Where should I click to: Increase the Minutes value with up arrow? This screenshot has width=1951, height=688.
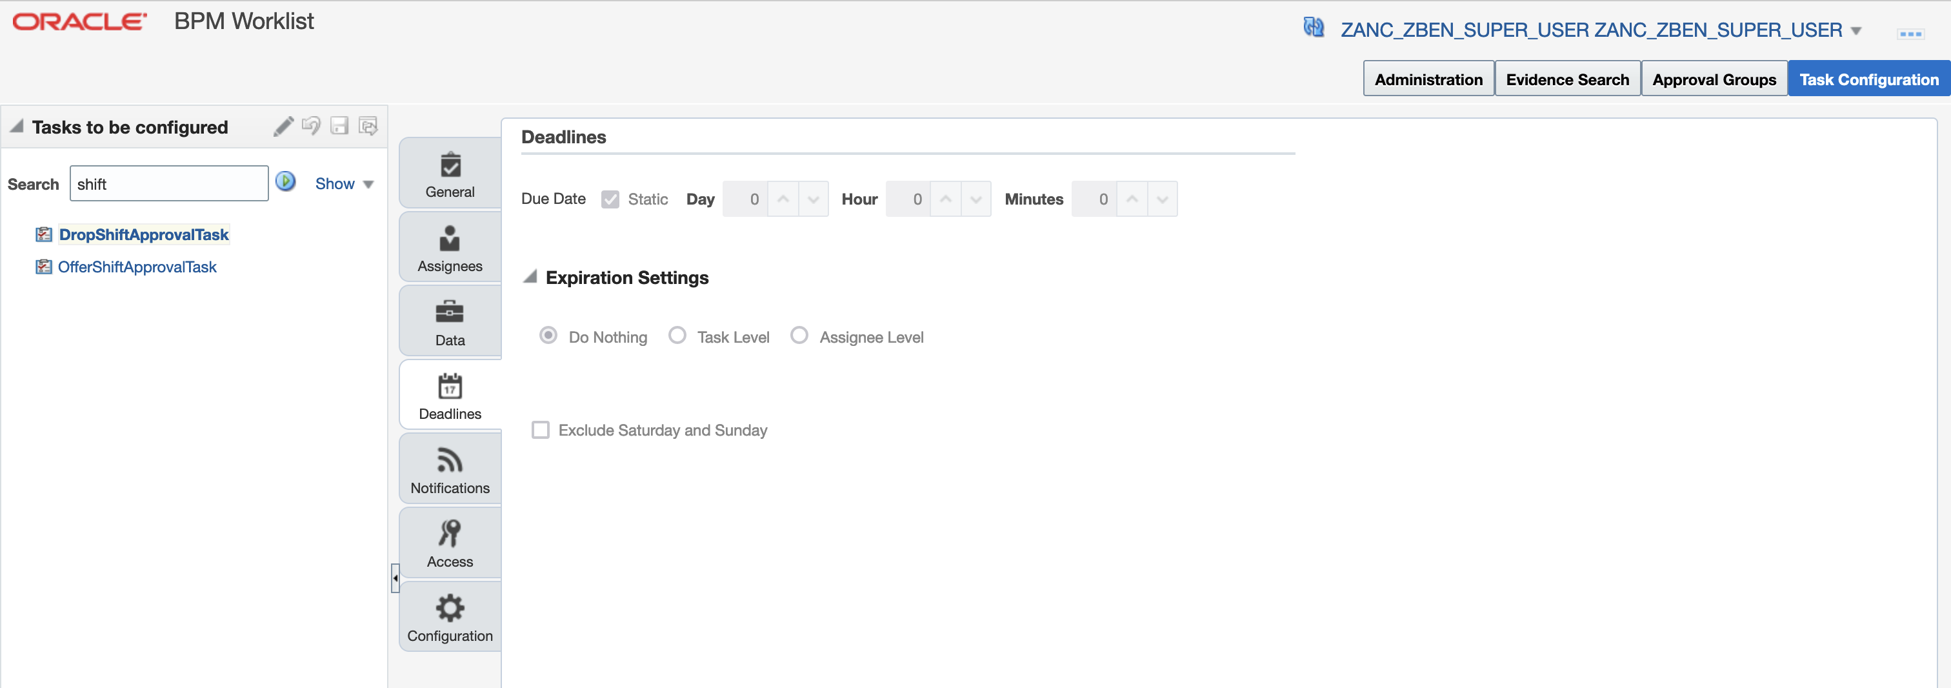(1132, 199)
